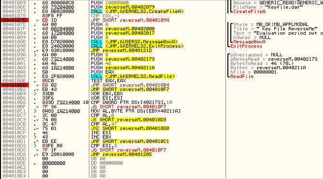Click the instruction PUSH reverseM.00402000
Viewport: 323px width, 179px height.
[x=123, y=29]
